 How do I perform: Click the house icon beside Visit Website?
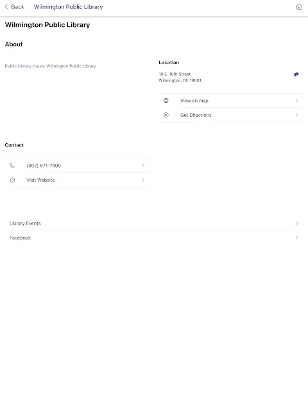point(12,180)
